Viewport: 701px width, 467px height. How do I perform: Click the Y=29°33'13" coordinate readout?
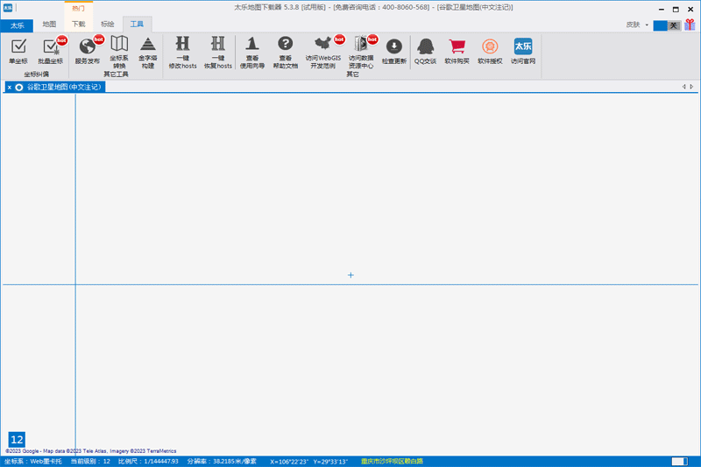330,462
